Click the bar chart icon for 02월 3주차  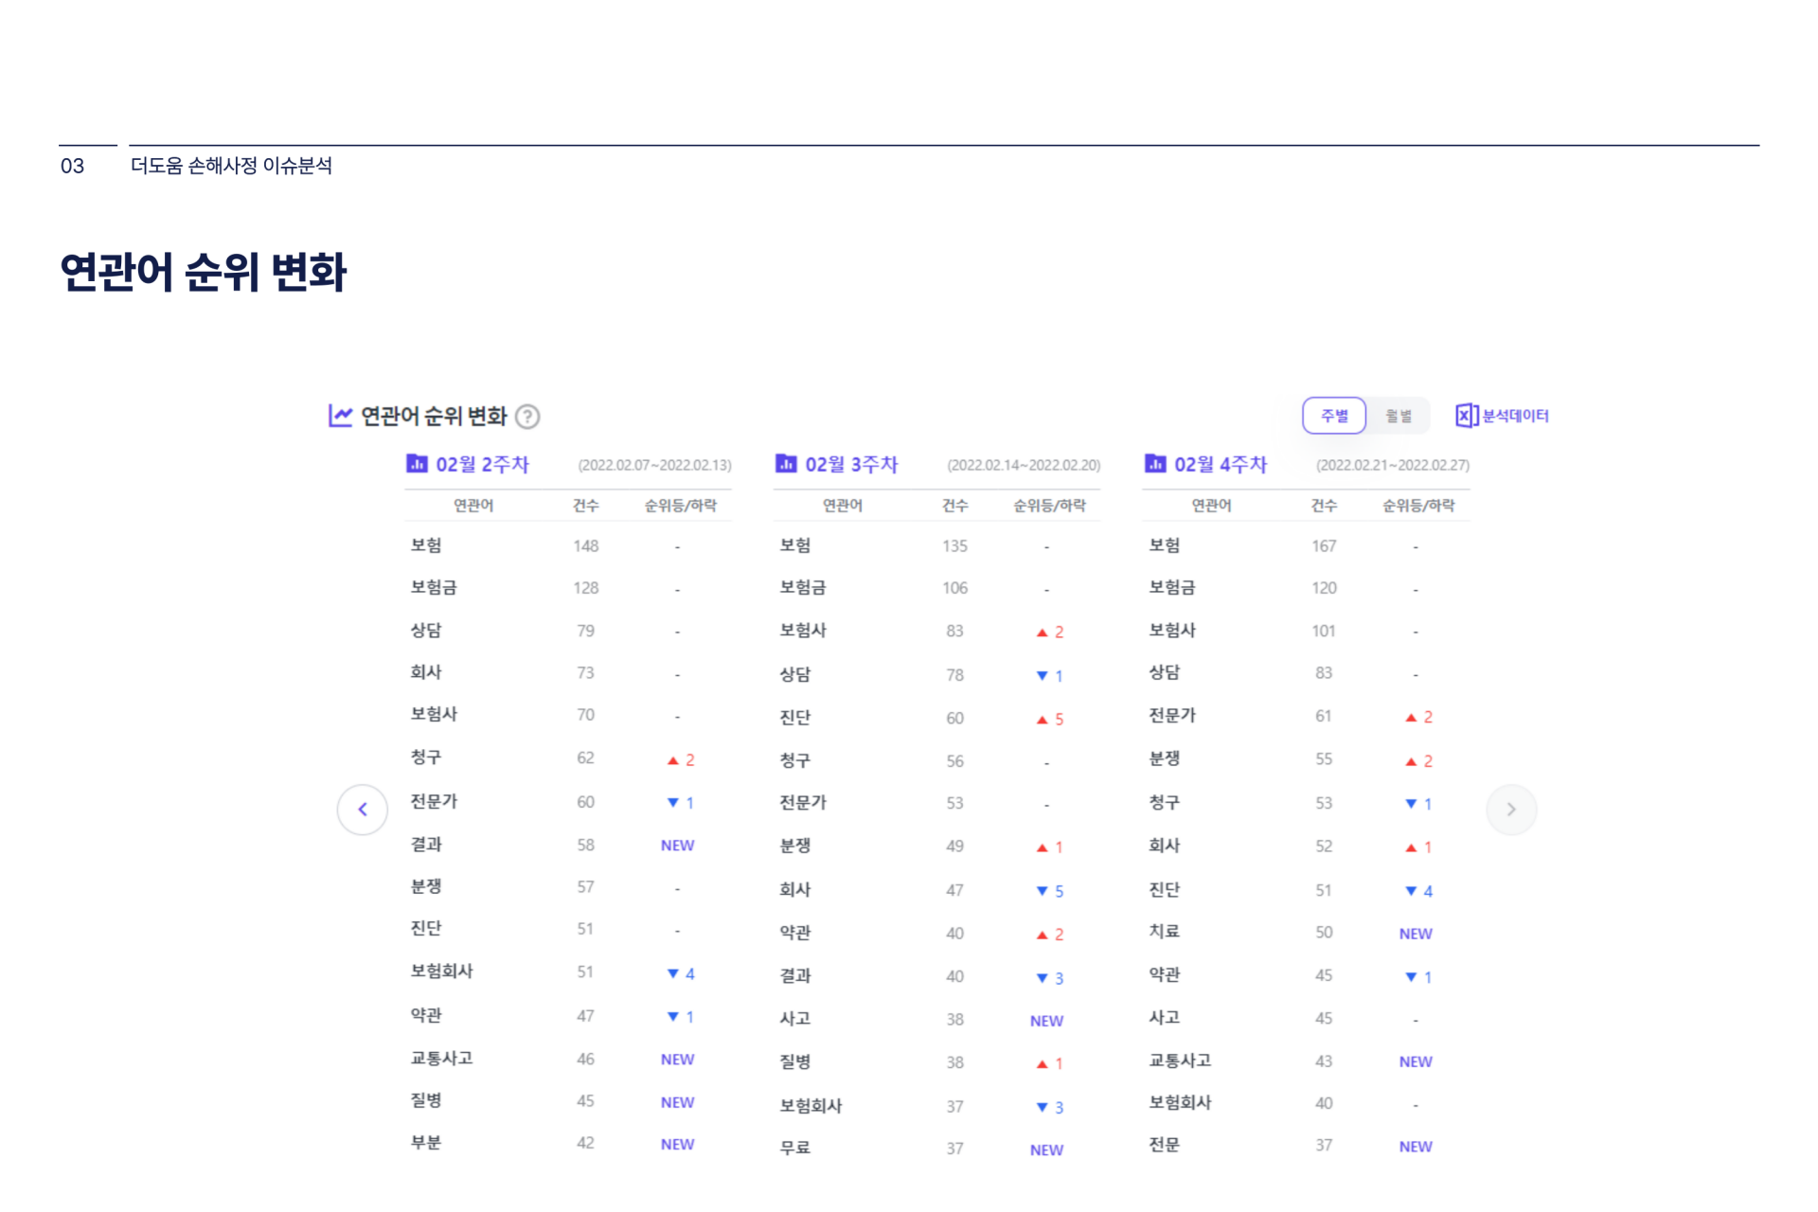786,464
